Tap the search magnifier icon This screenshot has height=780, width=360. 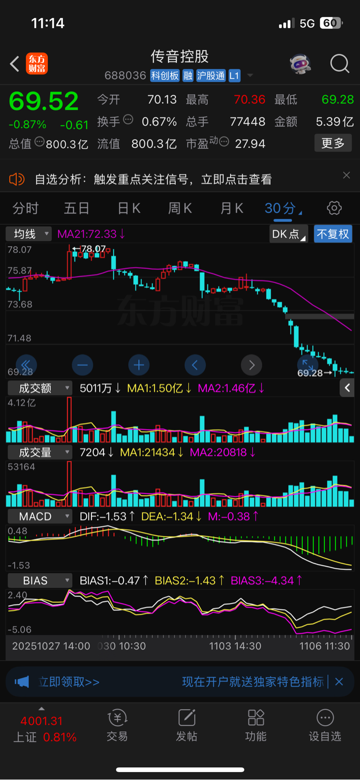[340, 64]
